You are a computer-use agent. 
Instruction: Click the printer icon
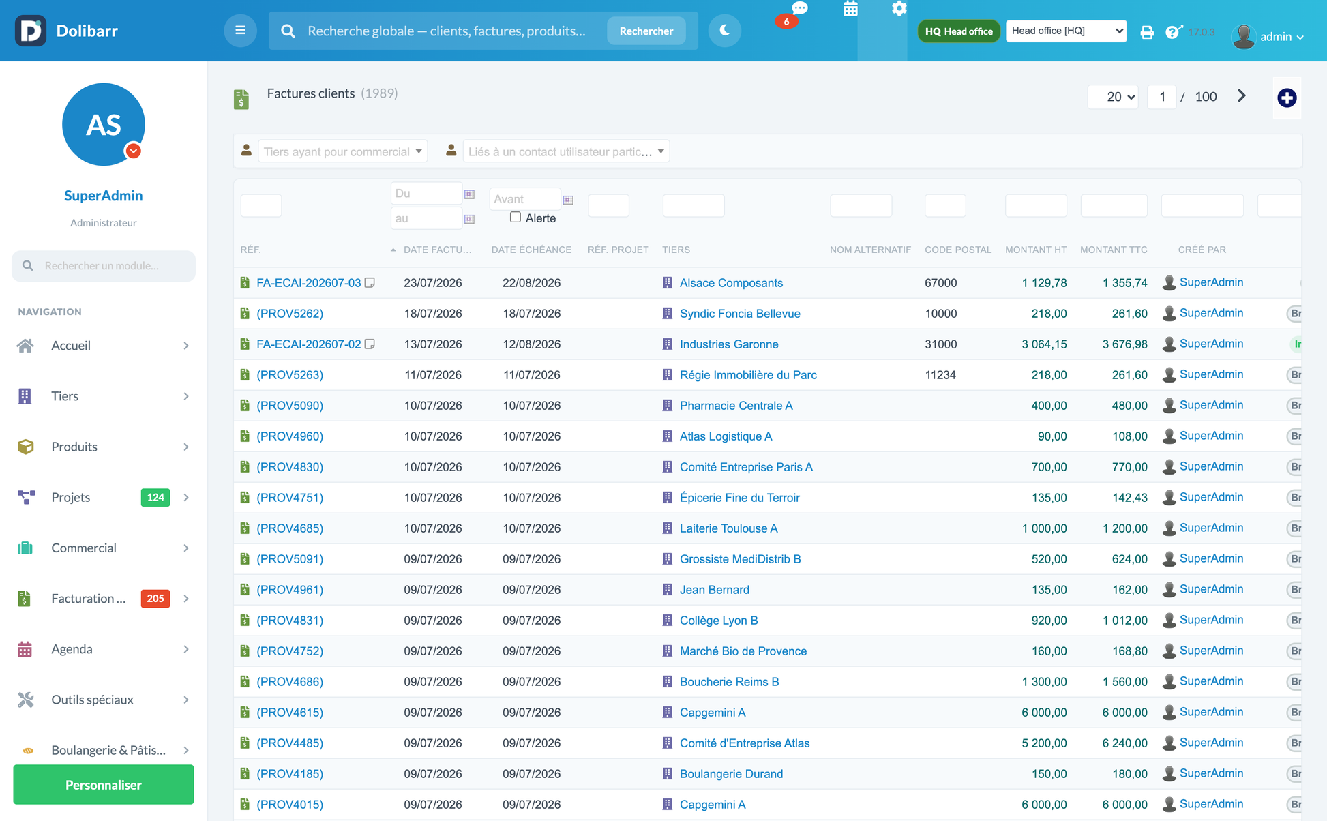coord(1147,32)
